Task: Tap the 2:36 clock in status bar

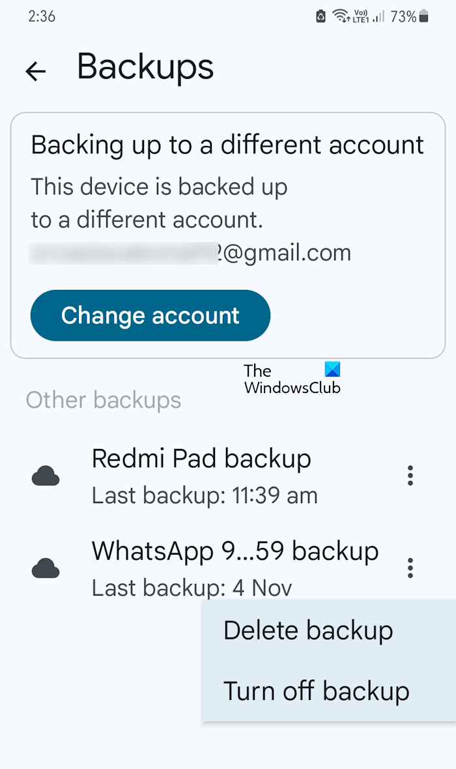Action: click(x=42, y=16)
